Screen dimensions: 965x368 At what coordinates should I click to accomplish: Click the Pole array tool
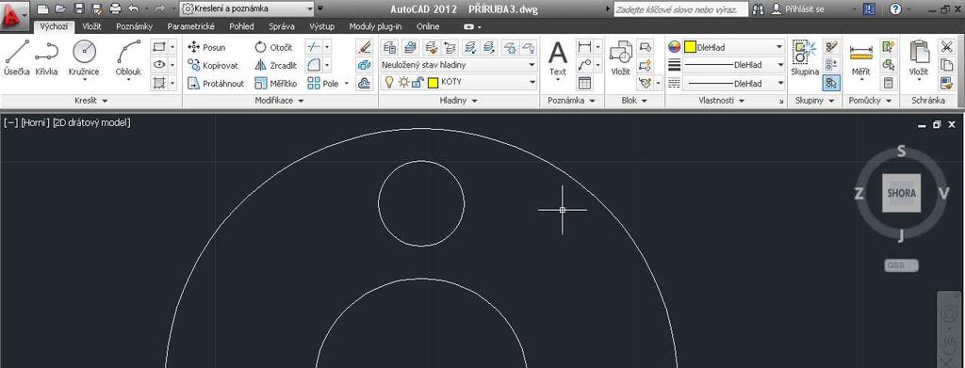323,83
